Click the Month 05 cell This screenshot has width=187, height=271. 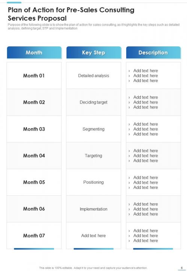click(34, 182)
